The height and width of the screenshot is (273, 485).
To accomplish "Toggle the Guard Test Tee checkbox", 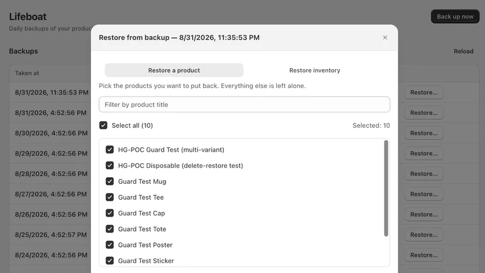I will (110, 197).
